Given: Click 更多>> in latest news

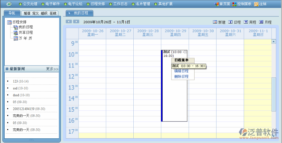Looking at the screenshot, I should click(x=52, y=69).
